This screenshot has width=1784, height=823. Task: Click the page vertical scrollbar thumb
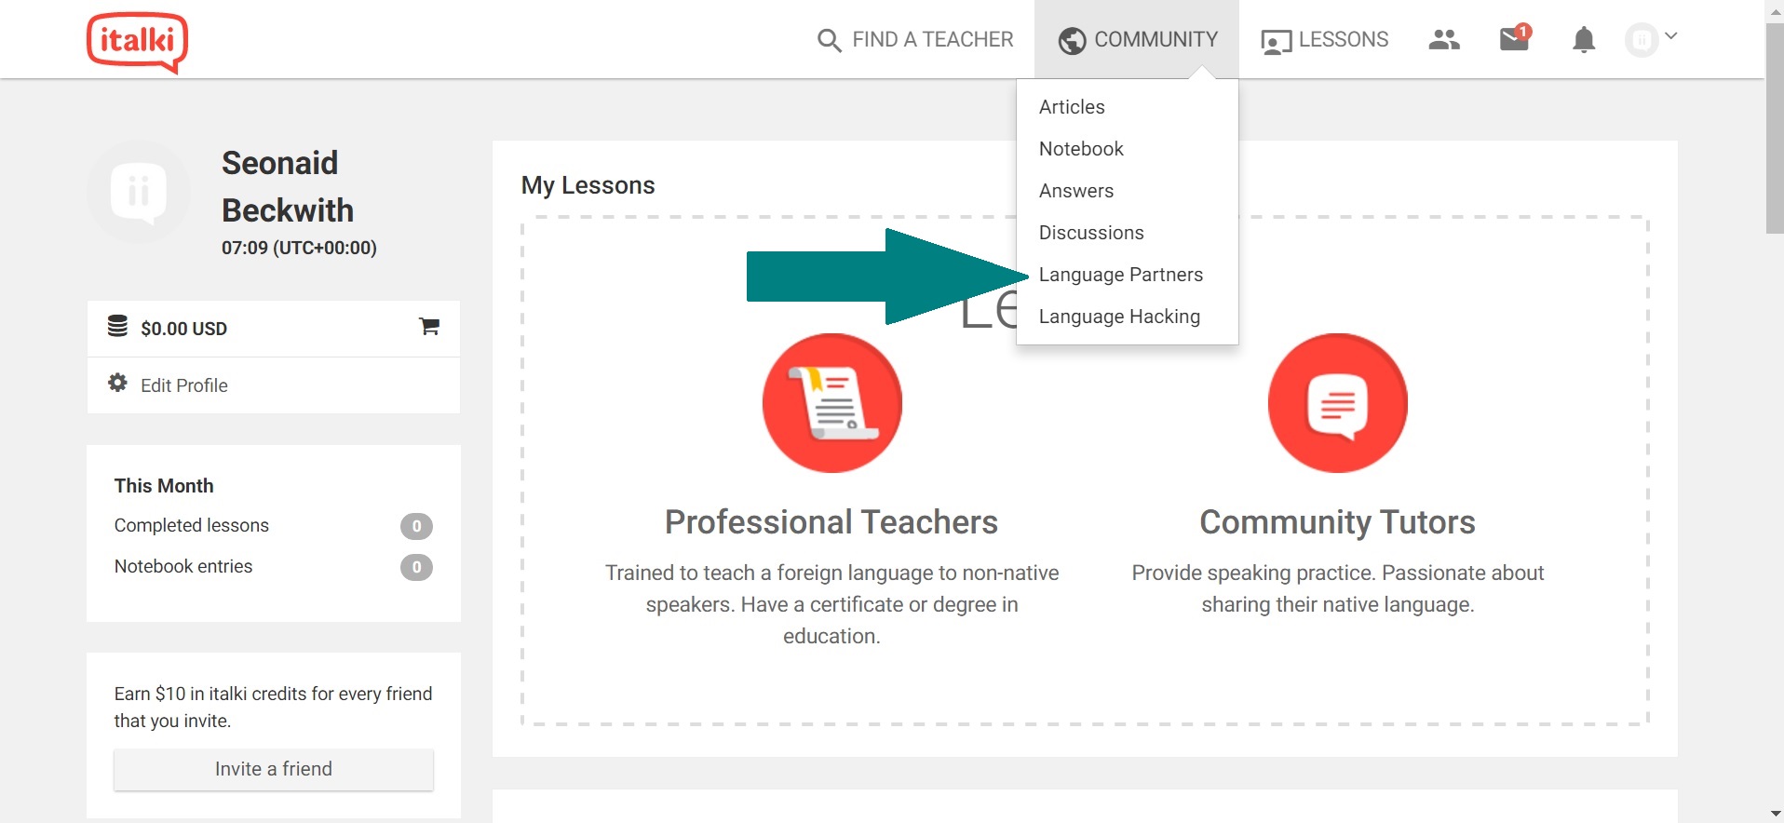pyautogui.click(x=1775, y=128)
